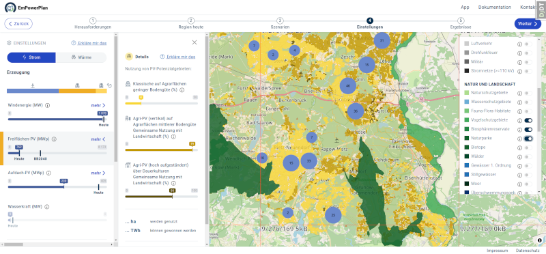Collapse 'mehr' for Freiflächen-PV

pyautogui.click(x=98, y=139)
